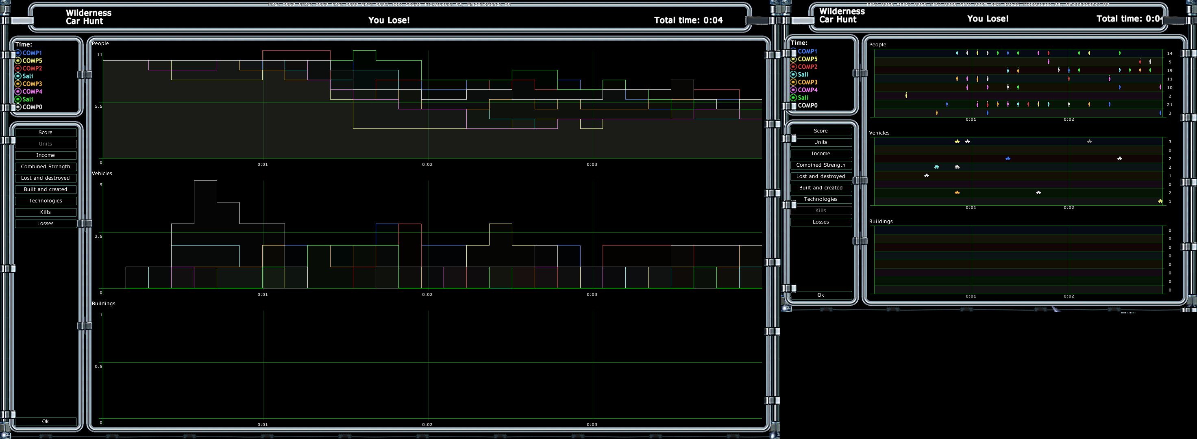Confirm with Ok in left window
1197x439 pixels.
tap(46, 422)
